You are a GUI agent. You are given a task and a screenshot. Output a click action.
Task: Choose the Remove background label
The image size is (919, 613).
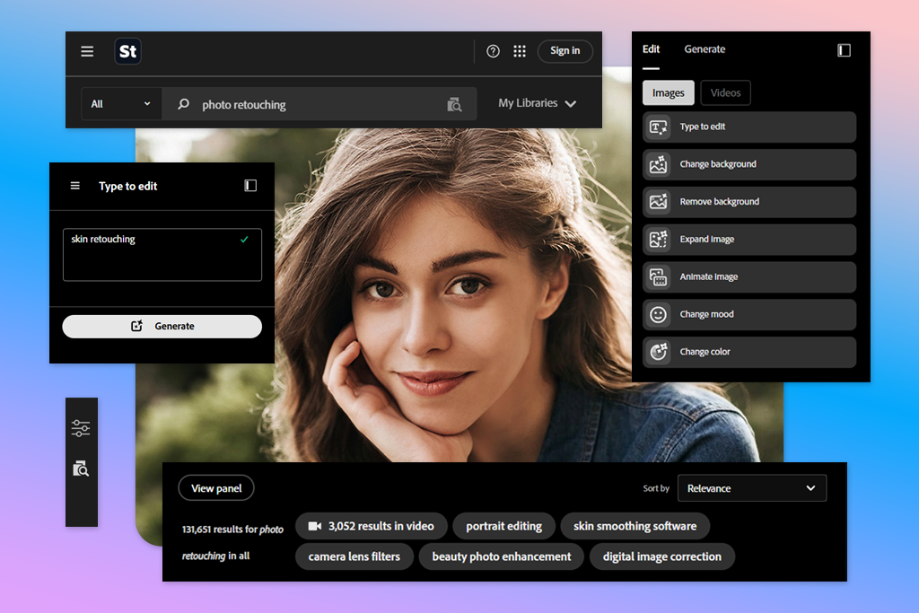click(719, 202)
